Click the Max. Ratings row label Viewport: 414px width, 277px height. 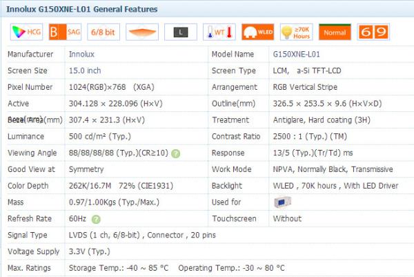pos(29,268)
